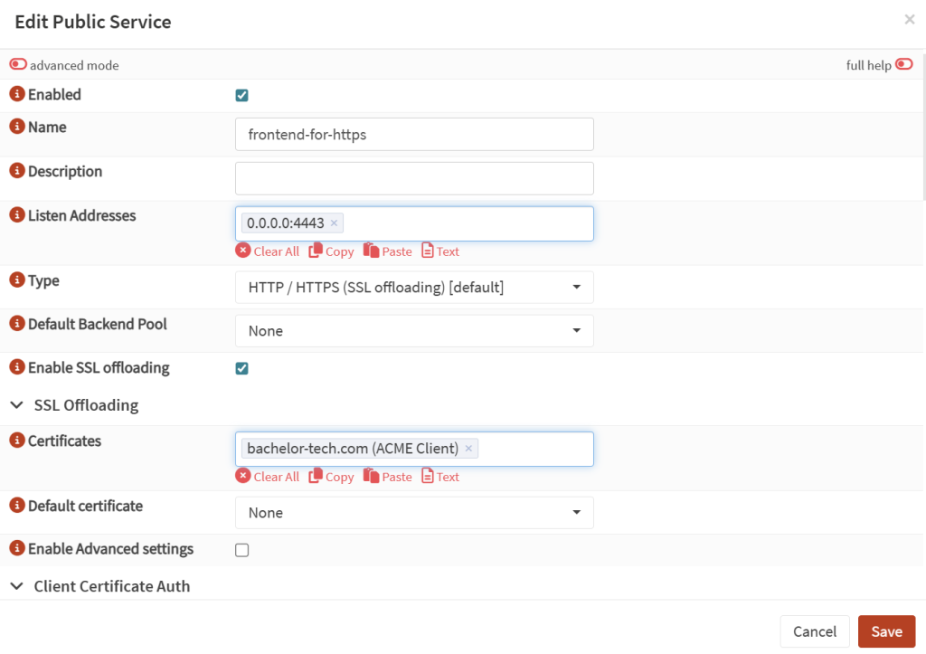The width and height of the screenshot is (926, 654).
Task: Disable SSL offloading via its checkbox
Action: pos(241,368)
